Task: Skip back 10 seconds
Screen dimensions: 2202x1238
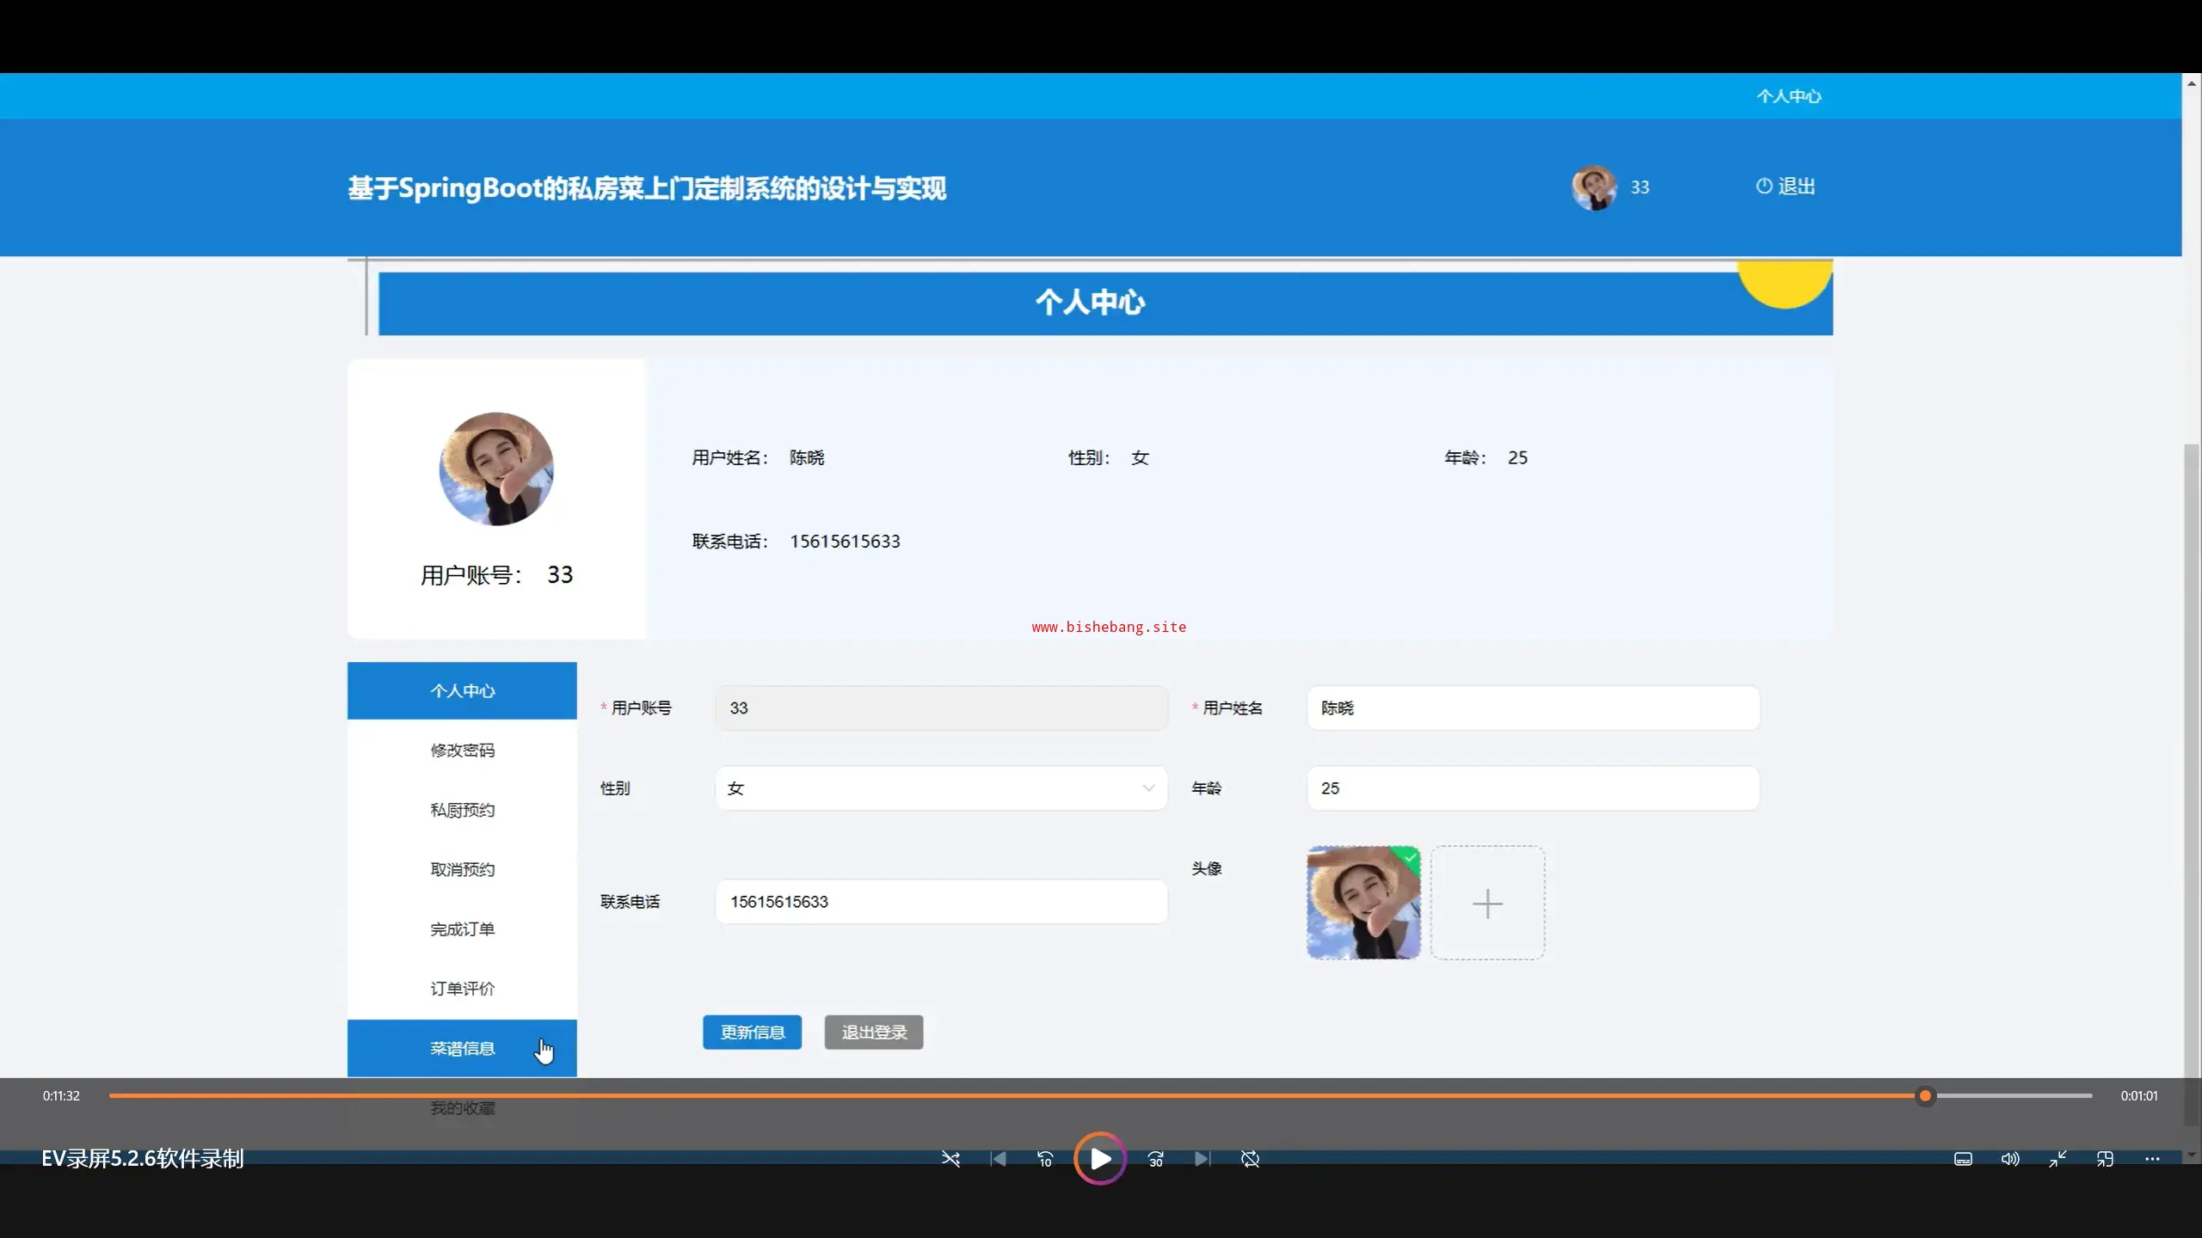Action: point(1045,1159)
